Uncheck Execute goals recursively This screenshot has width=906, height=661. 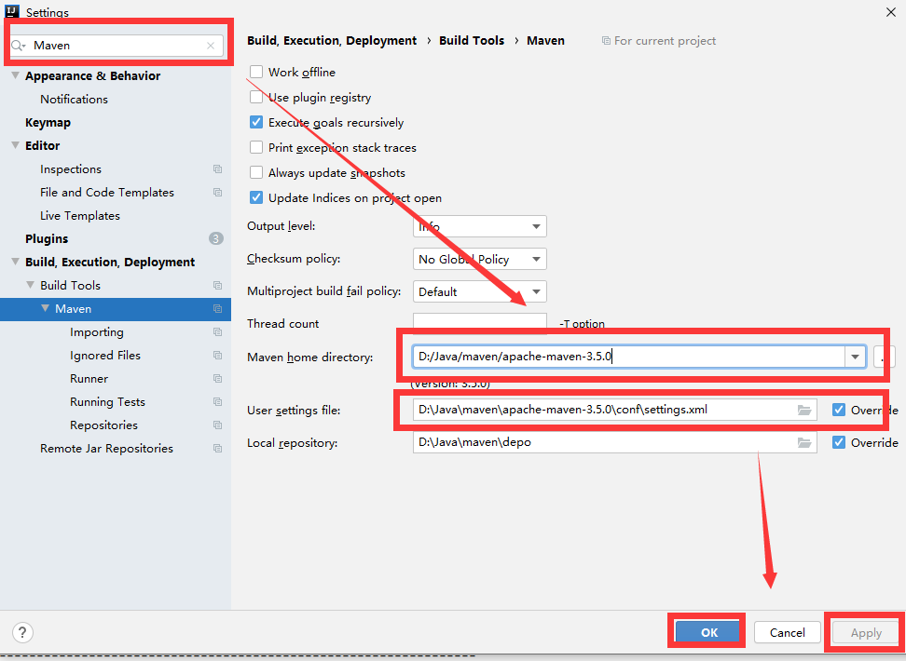[256, 122]
